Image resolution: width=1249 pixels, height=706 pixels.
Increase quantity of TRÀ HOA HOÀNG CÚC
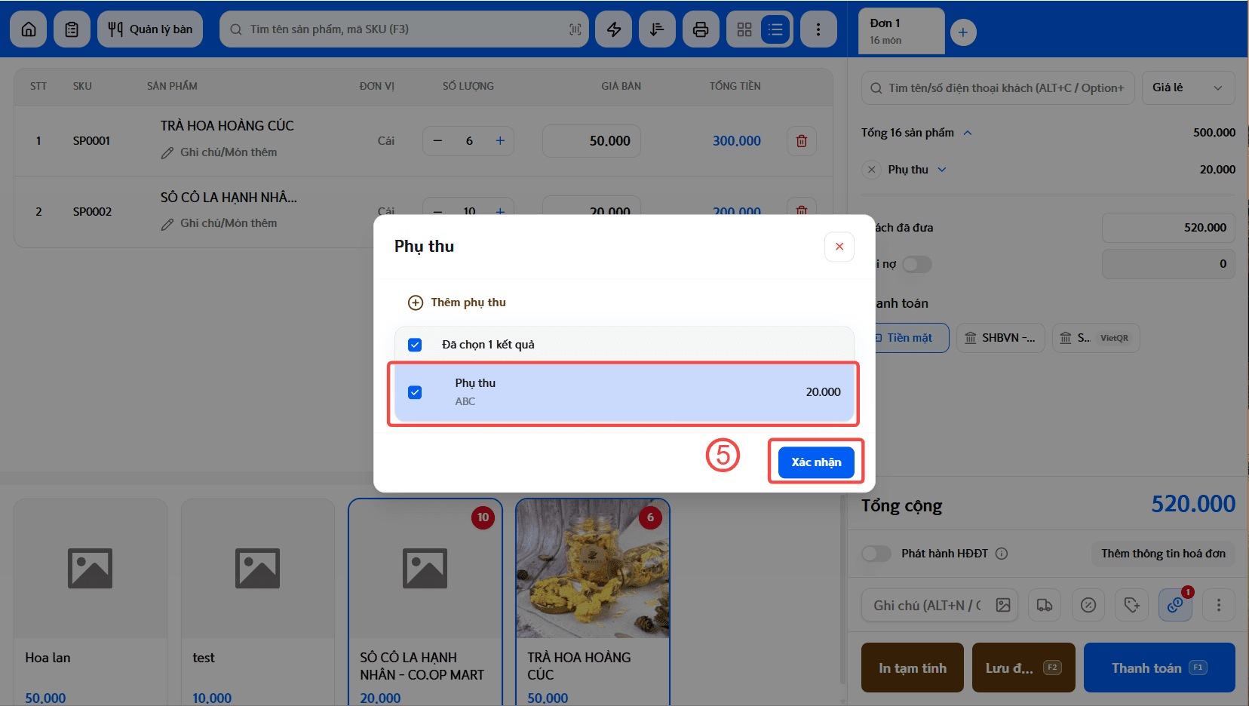pyautogui.click(x=500, y=141)
